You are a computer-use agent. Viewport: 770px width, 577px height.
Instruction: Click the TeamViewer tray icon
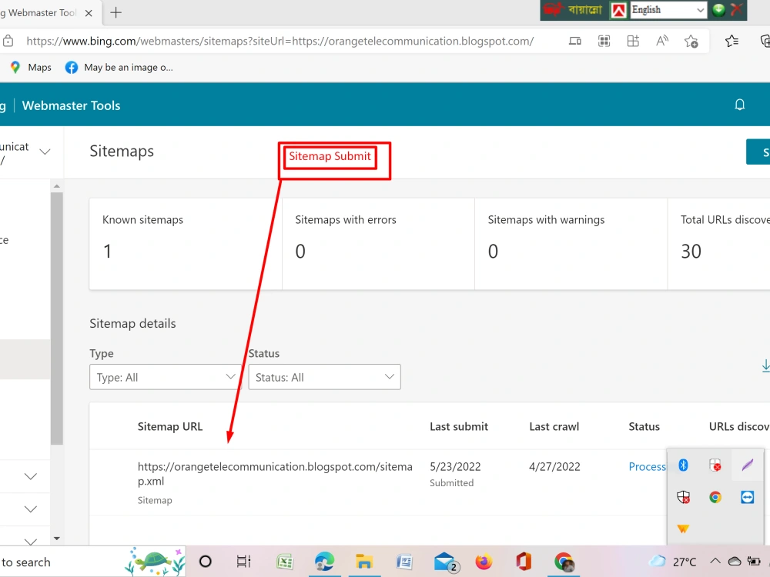point(748,497)
